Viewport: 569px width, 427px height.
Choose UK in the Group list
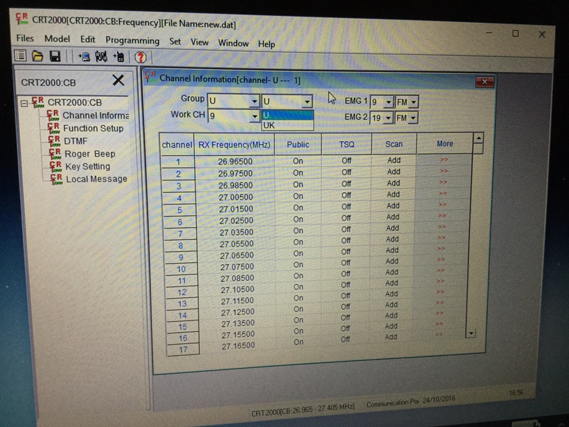tap(287, 125)
